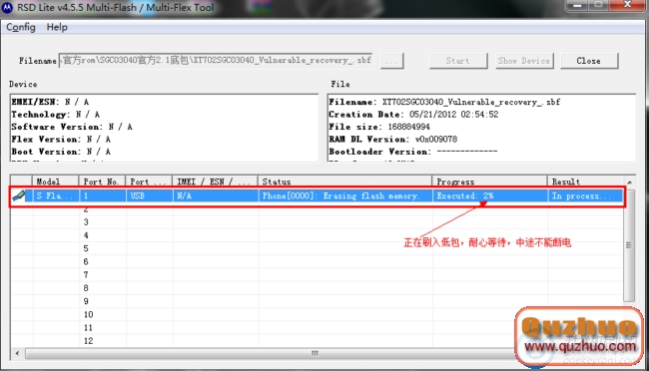Click the Motorola logo icon in title bar
Image resolution: width=649 pixels, height=371 pixels.
pos(8,7)
